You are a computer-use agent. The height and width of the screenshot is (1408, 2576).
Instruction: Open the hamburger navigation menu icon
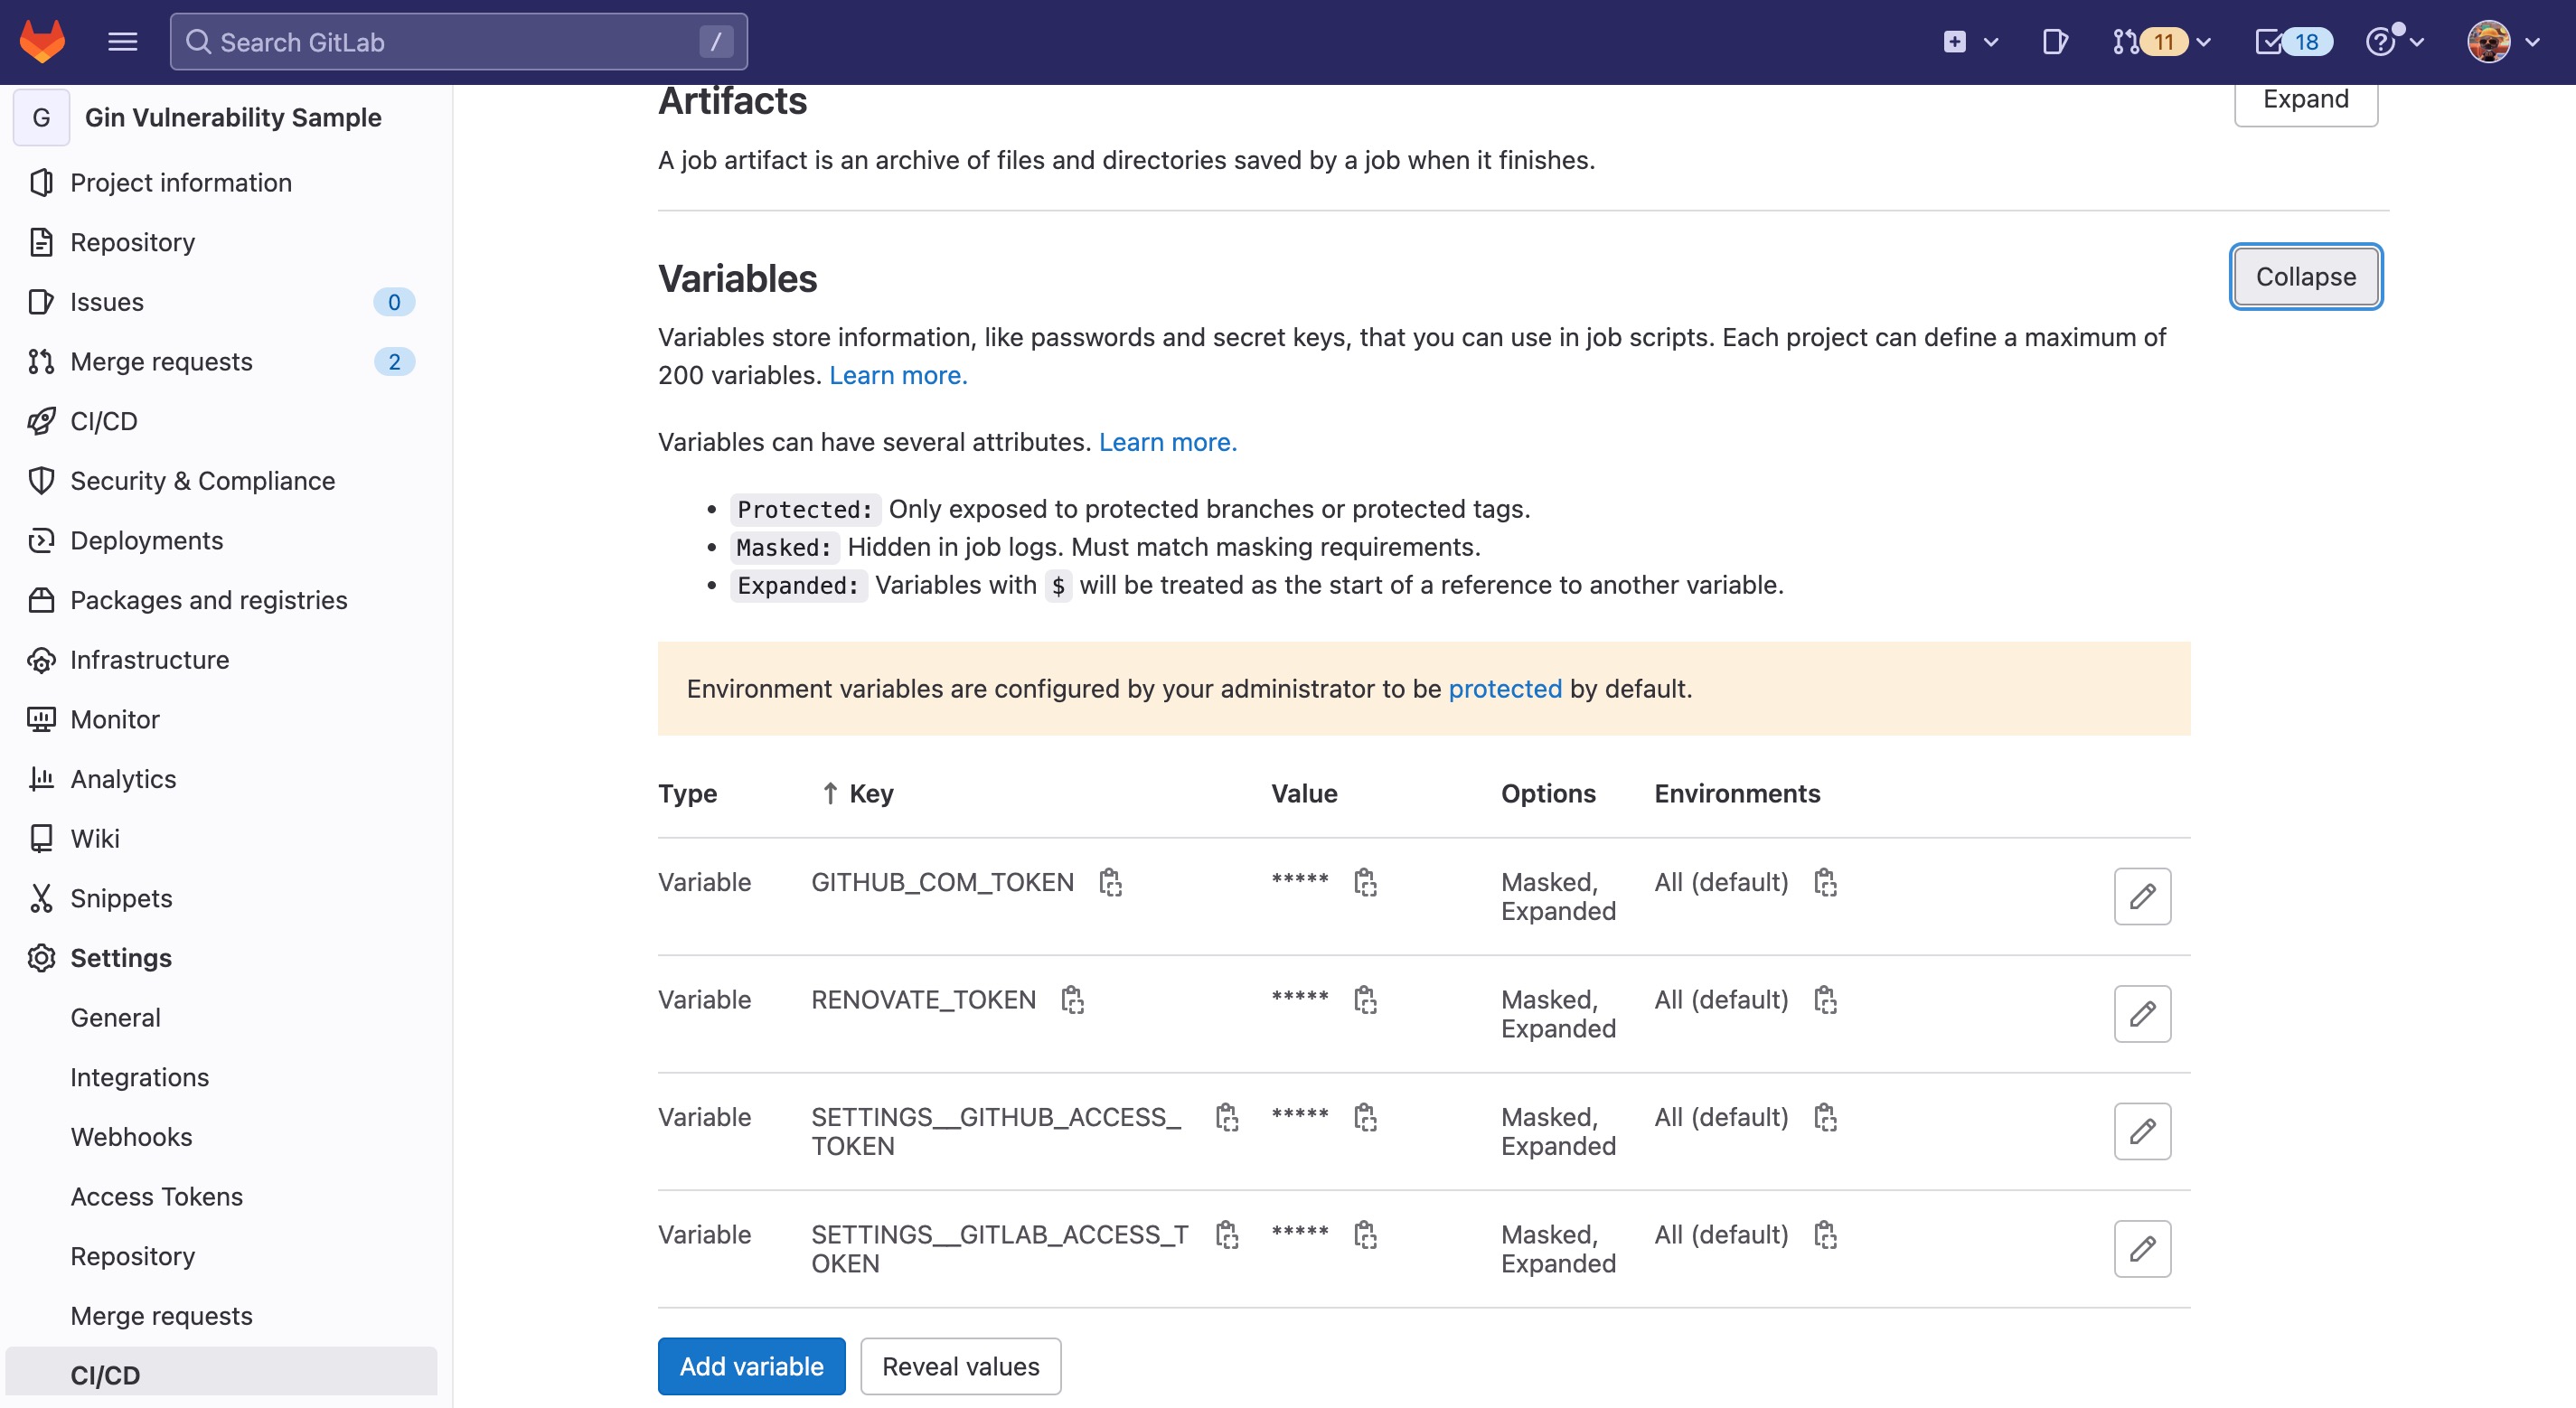coord(122,42)
